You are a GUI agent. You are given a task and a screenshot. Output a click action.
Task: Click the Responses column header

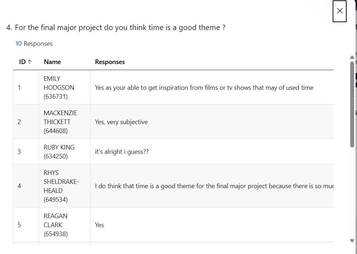click(110, 62)
